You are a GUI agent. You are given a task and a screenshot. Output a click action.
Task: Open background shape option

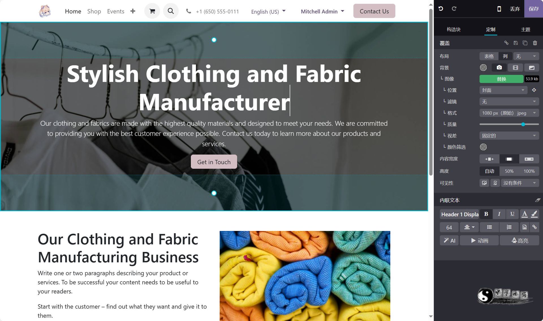point(532,68)
